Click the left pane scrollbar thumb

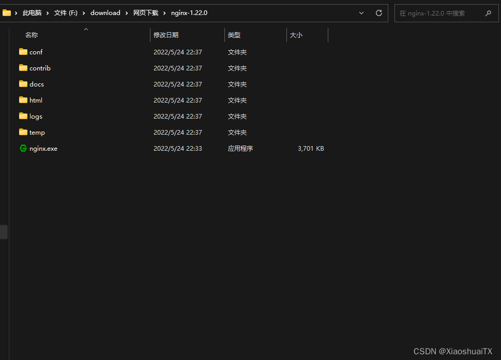tap(4, 232)
